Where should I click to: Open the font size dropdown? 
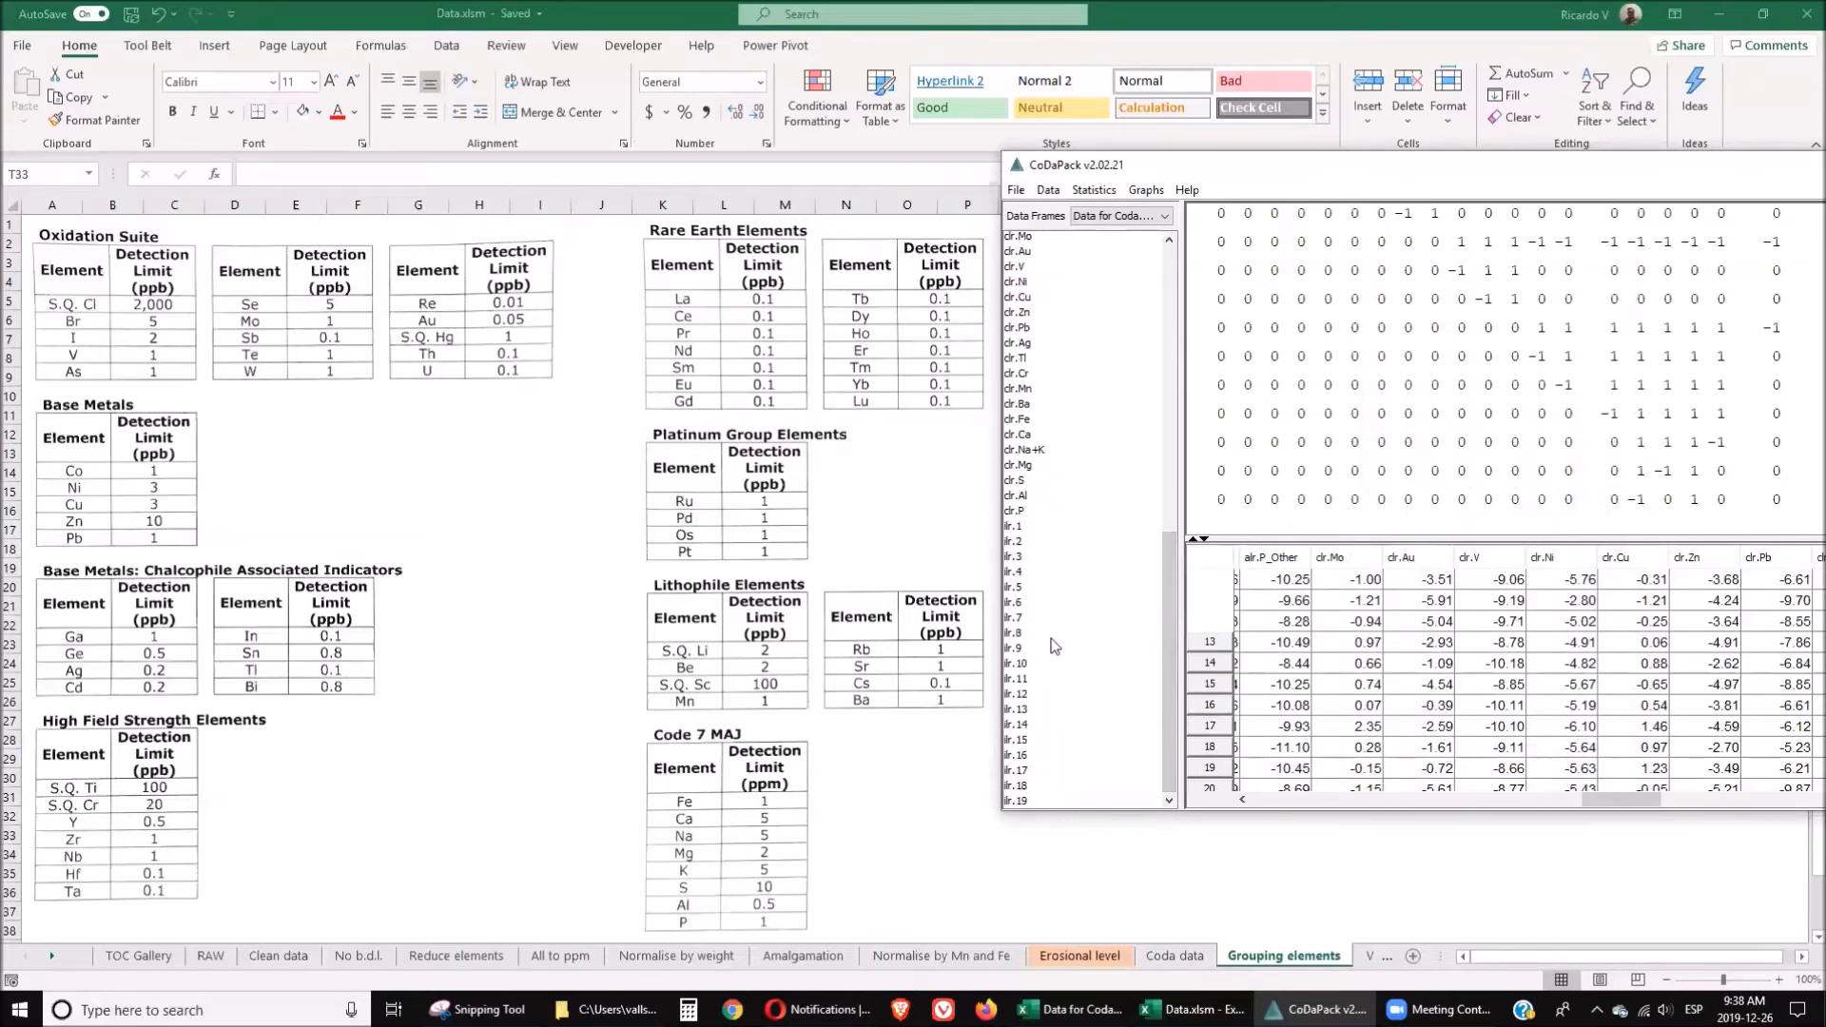point(314,83)
